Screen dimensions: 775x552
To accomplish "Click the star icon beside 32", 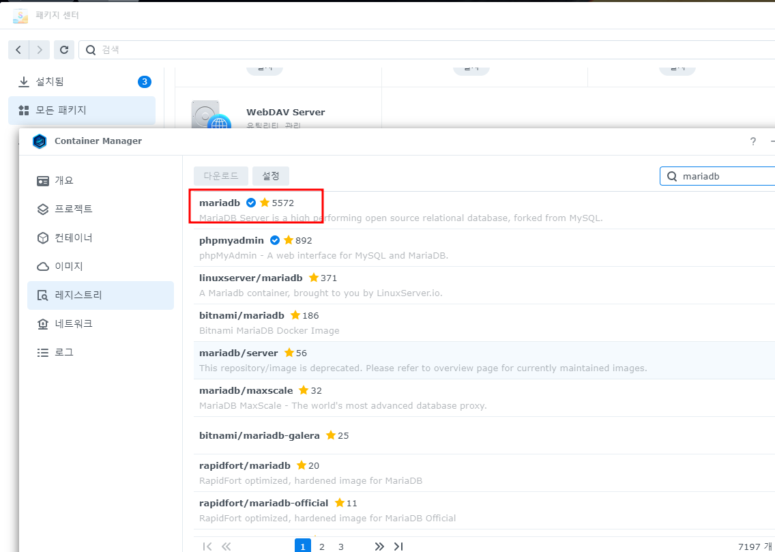I will pyautogui.click(x=304, y=390).
